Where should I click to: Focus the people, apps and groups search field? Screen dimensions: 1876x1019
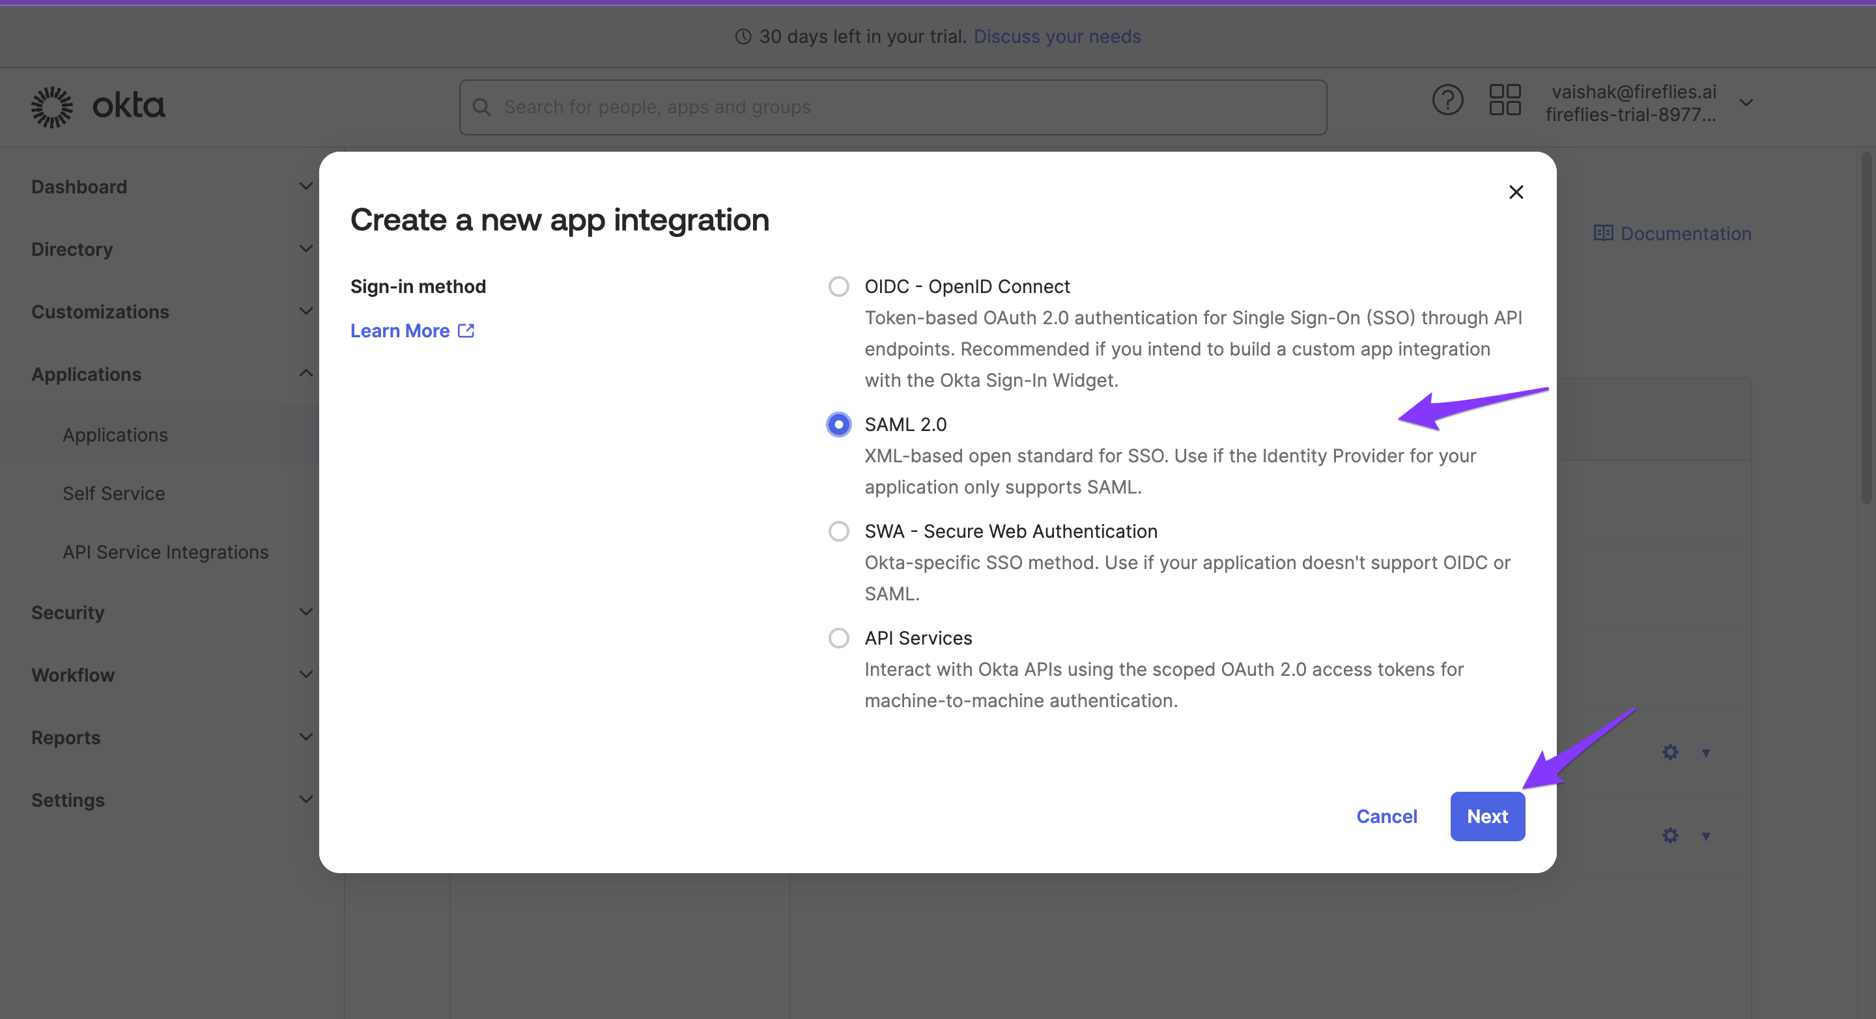(x=903, y=107)
